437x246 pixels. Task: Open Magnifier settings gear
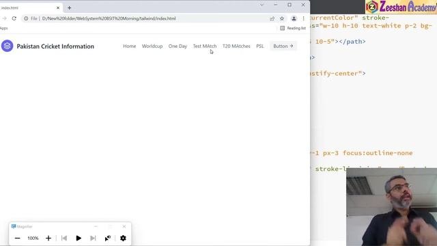(123, 238)
